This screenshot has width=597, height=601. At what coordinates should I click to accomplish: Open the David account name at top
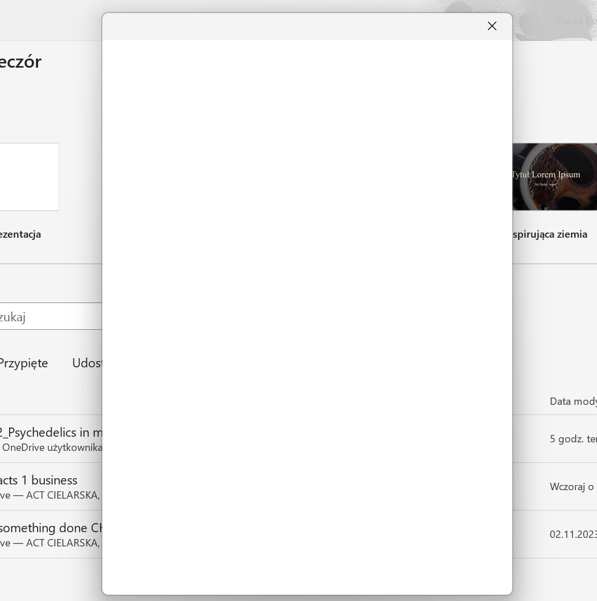point(577,21)
